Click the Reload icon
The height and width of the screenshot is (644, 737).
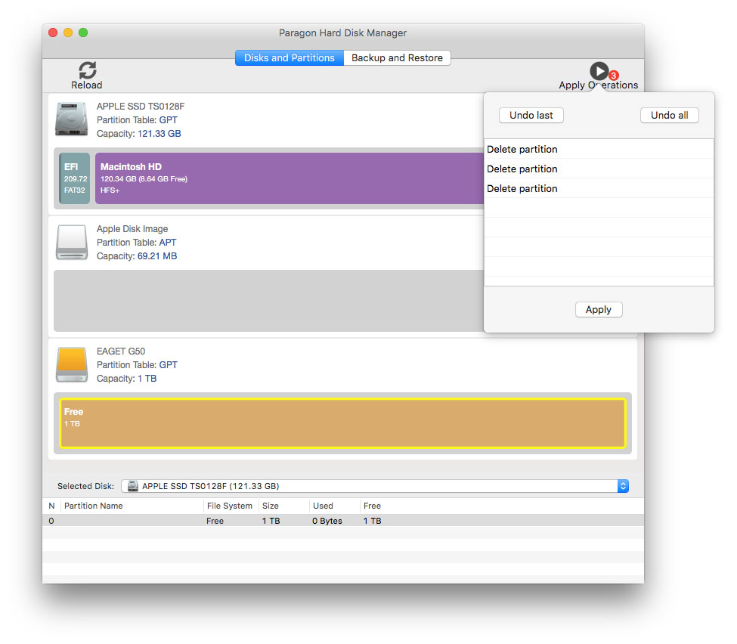click(88, 70)
